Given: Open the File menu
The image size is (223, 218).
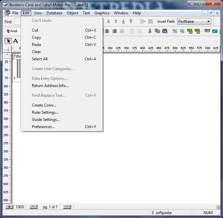Looking at the screenshot, I should coord(15,13).
